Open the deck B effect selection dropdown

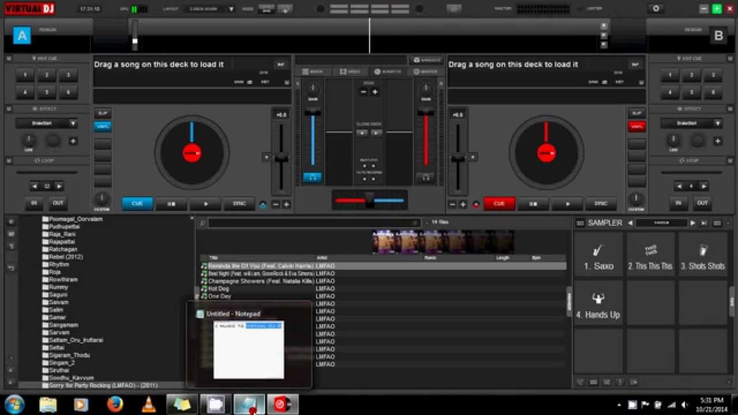pos(718,123)
